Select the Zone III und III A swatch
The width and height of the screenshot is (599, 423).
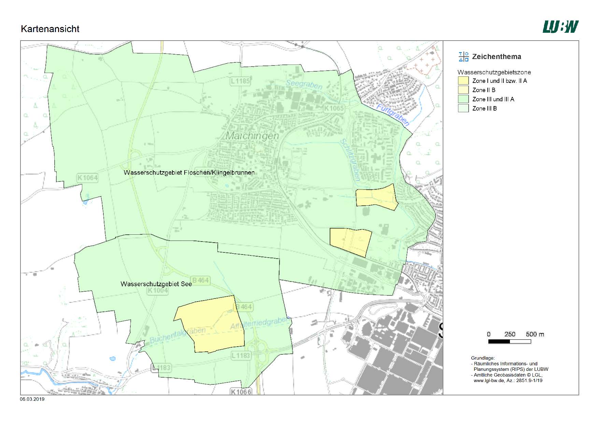[x=463, y=99]
